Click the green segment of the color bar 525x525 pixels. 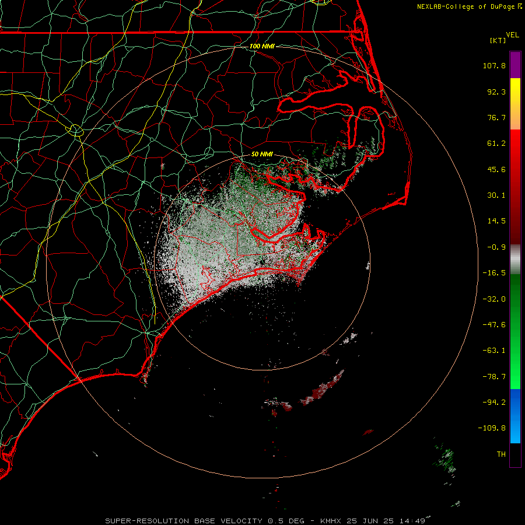click(515, 331)
